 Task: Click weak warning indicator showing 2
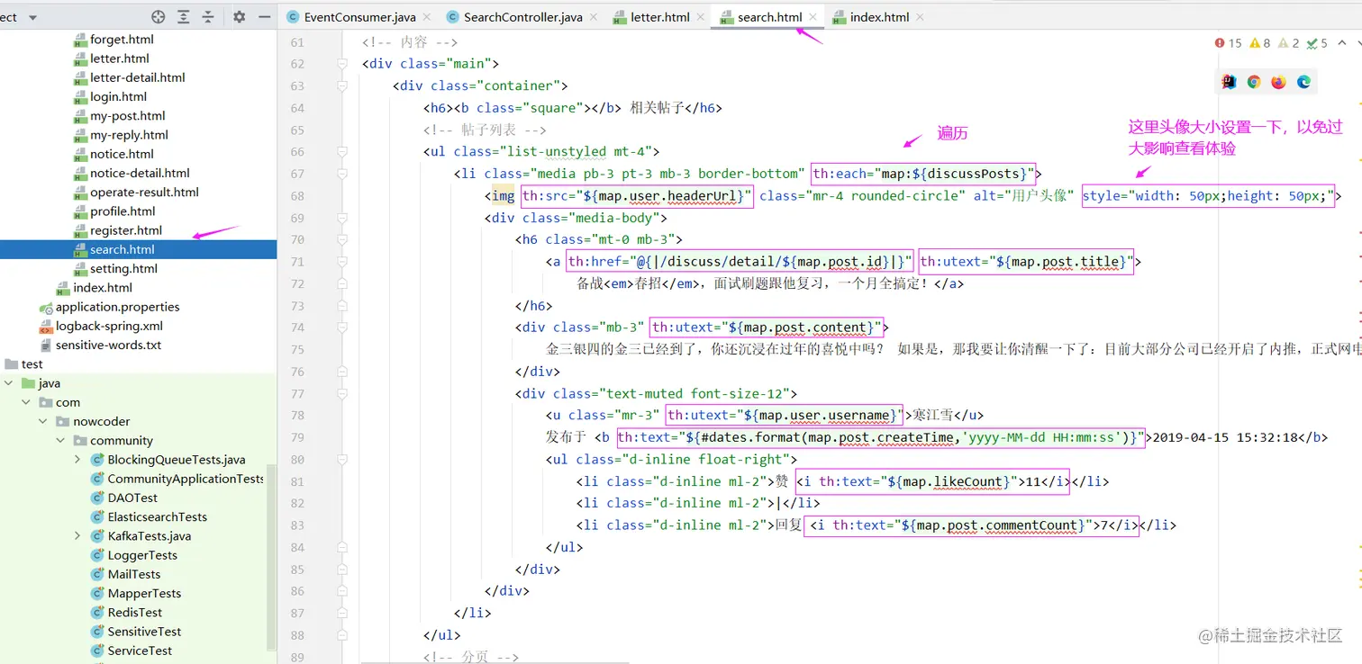[1289, 42]
